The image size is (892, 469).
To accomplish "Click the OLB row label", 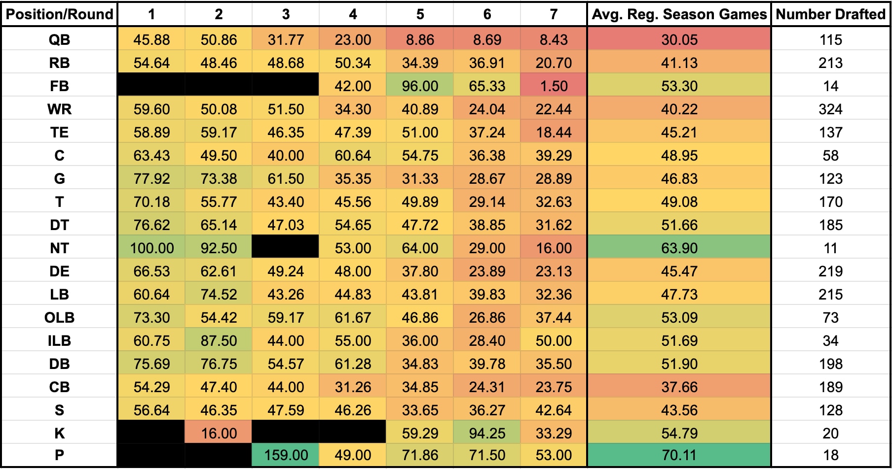I will tap(59, 317).
